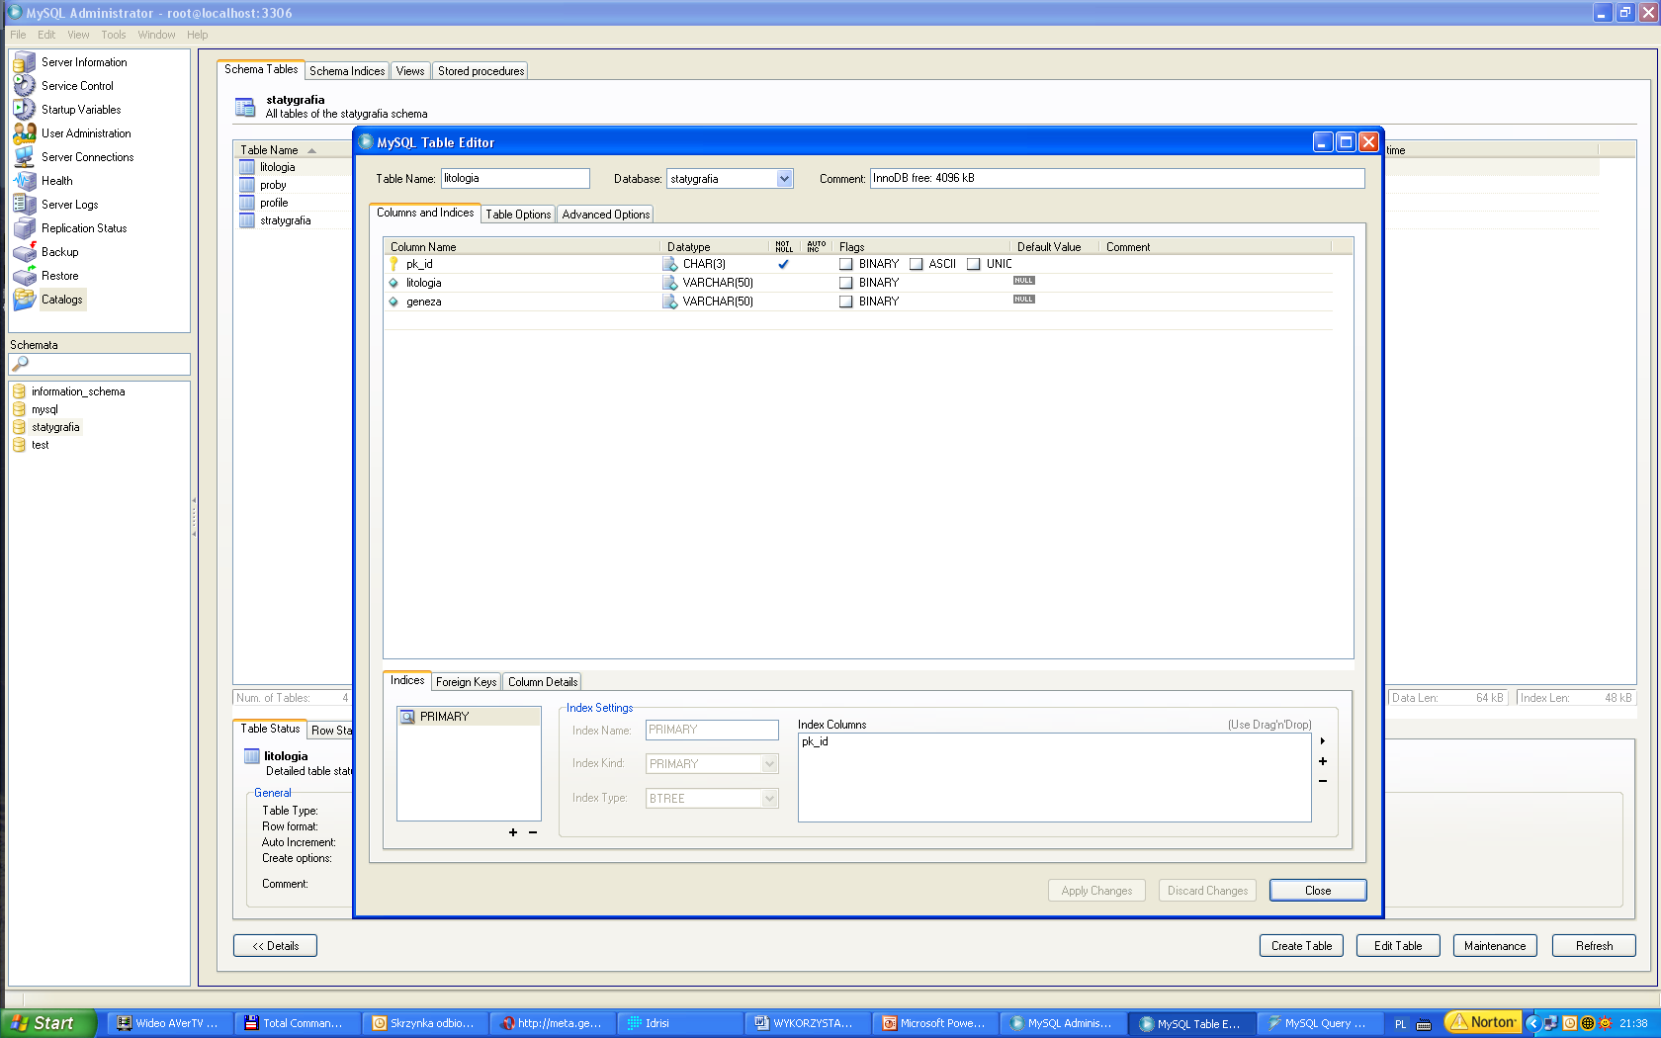
Task: Open the Tools menu
Action: click(113, 35)
